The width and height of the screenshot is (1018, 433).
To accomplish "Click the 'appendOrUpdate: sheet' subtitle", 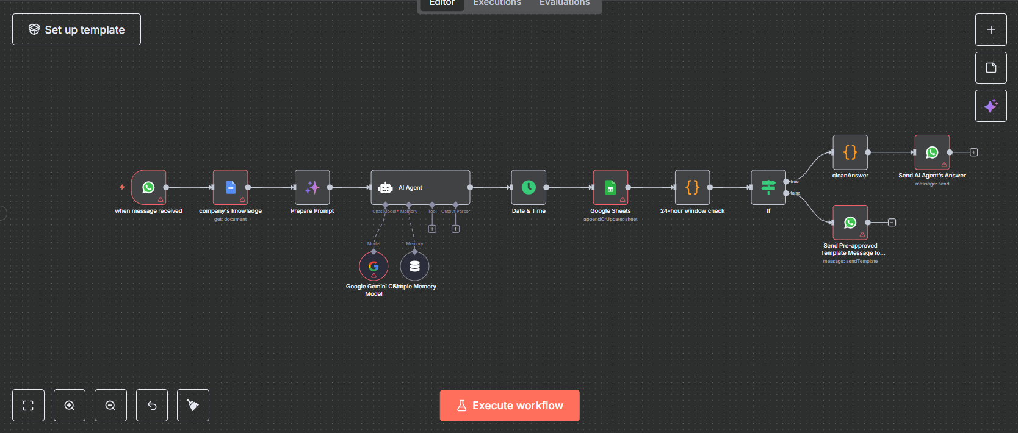I will tap(610, 219).
